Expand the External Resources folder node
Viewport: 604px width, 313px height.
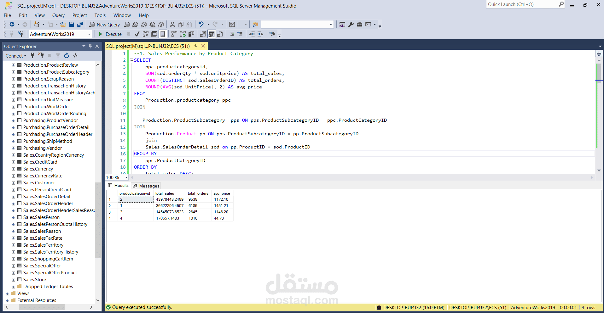(7, 300)
